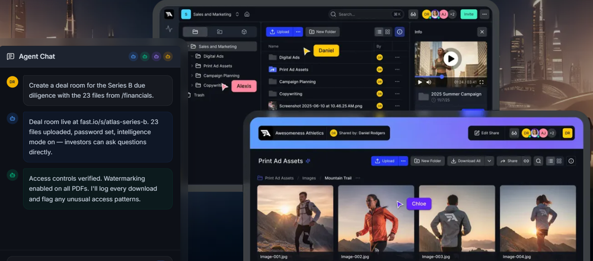Open the Sales and Marketing workspace switcher
Screen dimensions: 593x261
point(237,14)
